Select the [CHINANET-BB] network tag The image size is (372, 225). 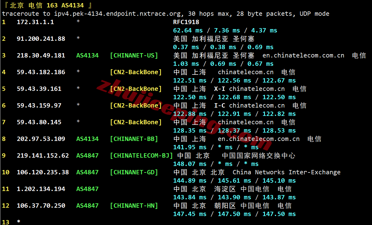click(x=134, y=139)
